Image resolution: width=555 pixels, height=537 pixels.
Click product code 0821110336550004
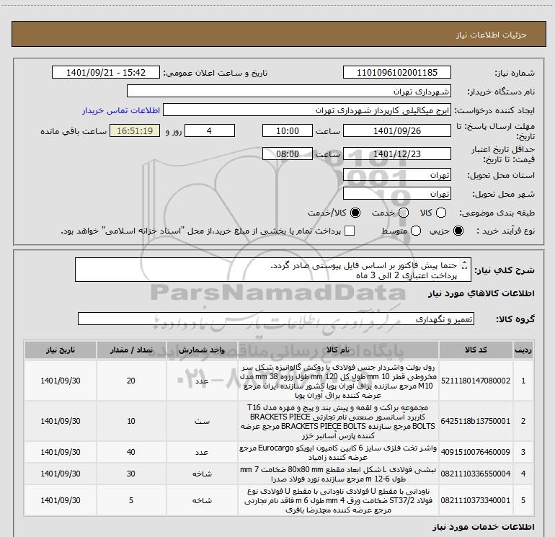coord(476,474)
